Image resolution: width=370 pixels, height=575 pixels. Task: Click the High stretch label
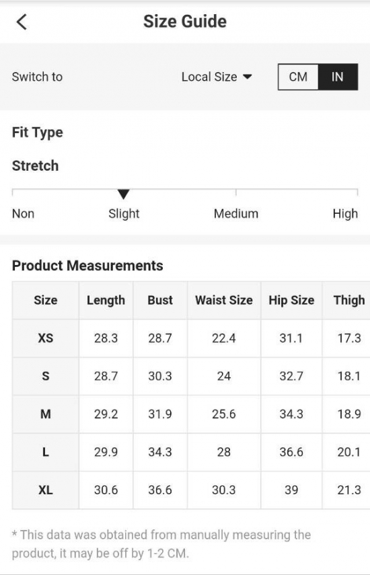tap(345, 213)
